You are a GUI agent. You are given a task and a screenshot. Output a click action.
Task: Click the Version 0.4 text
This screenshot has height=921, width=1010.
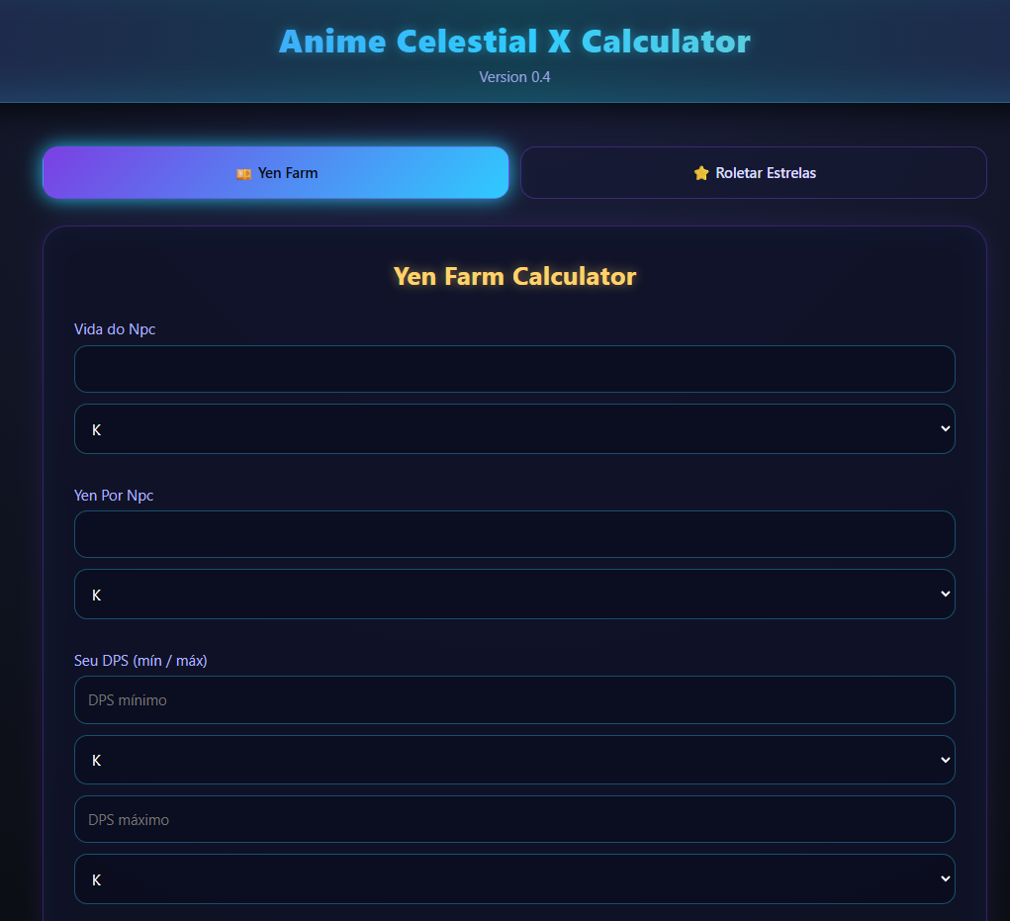pos(514,77)
